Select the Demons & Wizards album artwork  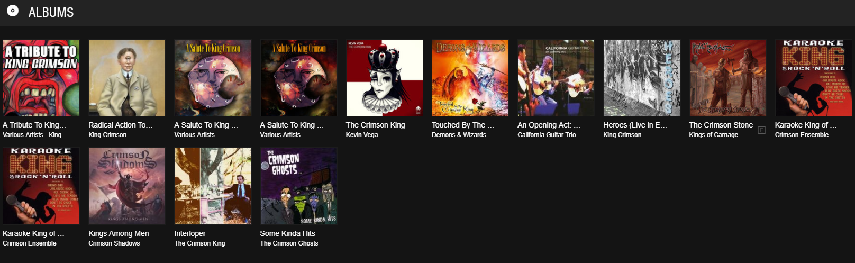pos(470,78)
